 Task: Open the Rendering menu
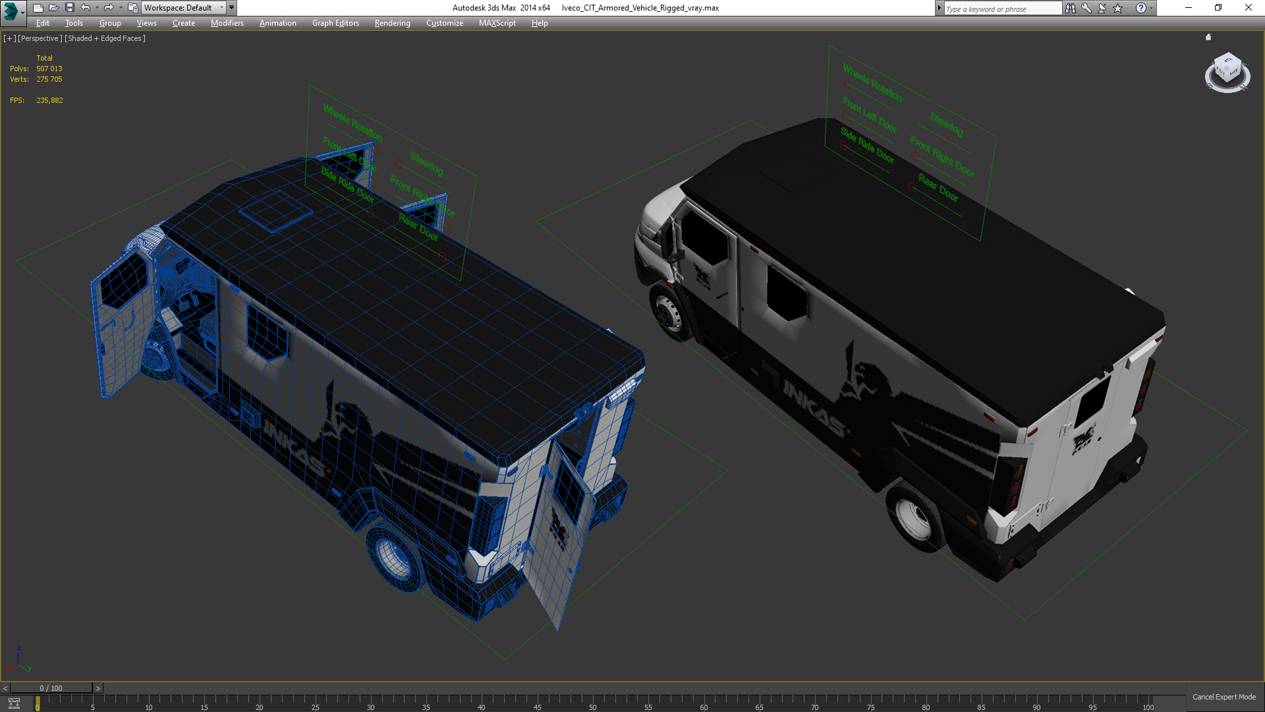(x=392, y=23)
